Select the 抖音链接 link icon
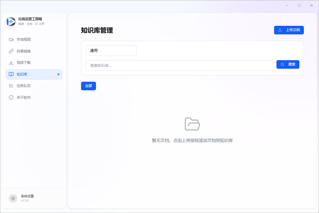This screenshot has height=213, width=319. pyautogui.click(x=12, y=51)
